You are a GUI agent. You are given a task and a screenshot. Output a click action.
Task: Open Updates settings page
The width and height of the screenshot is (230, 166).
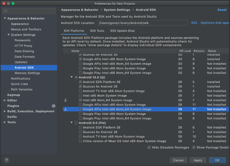pyautogui.click(x=21, y=62)
